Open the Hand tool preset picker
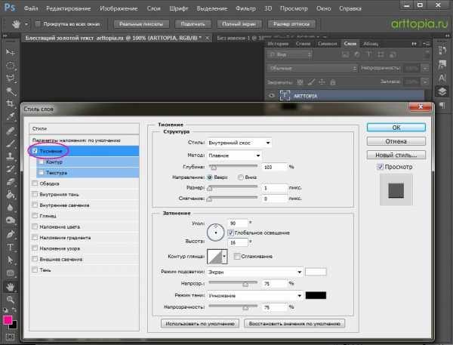 pos(26,24)
